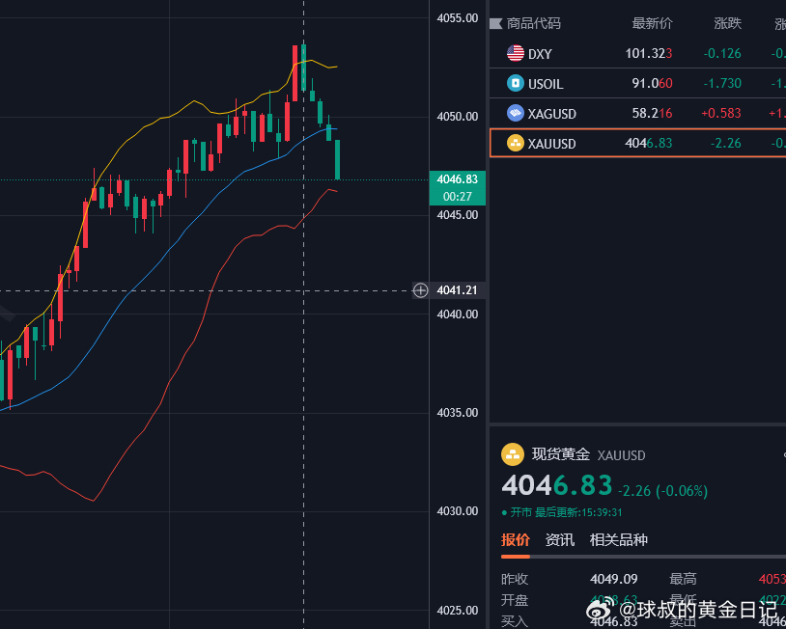Click the latest green candle on the chart
This screenshot has height=629, width=786.
click(337, 159)
